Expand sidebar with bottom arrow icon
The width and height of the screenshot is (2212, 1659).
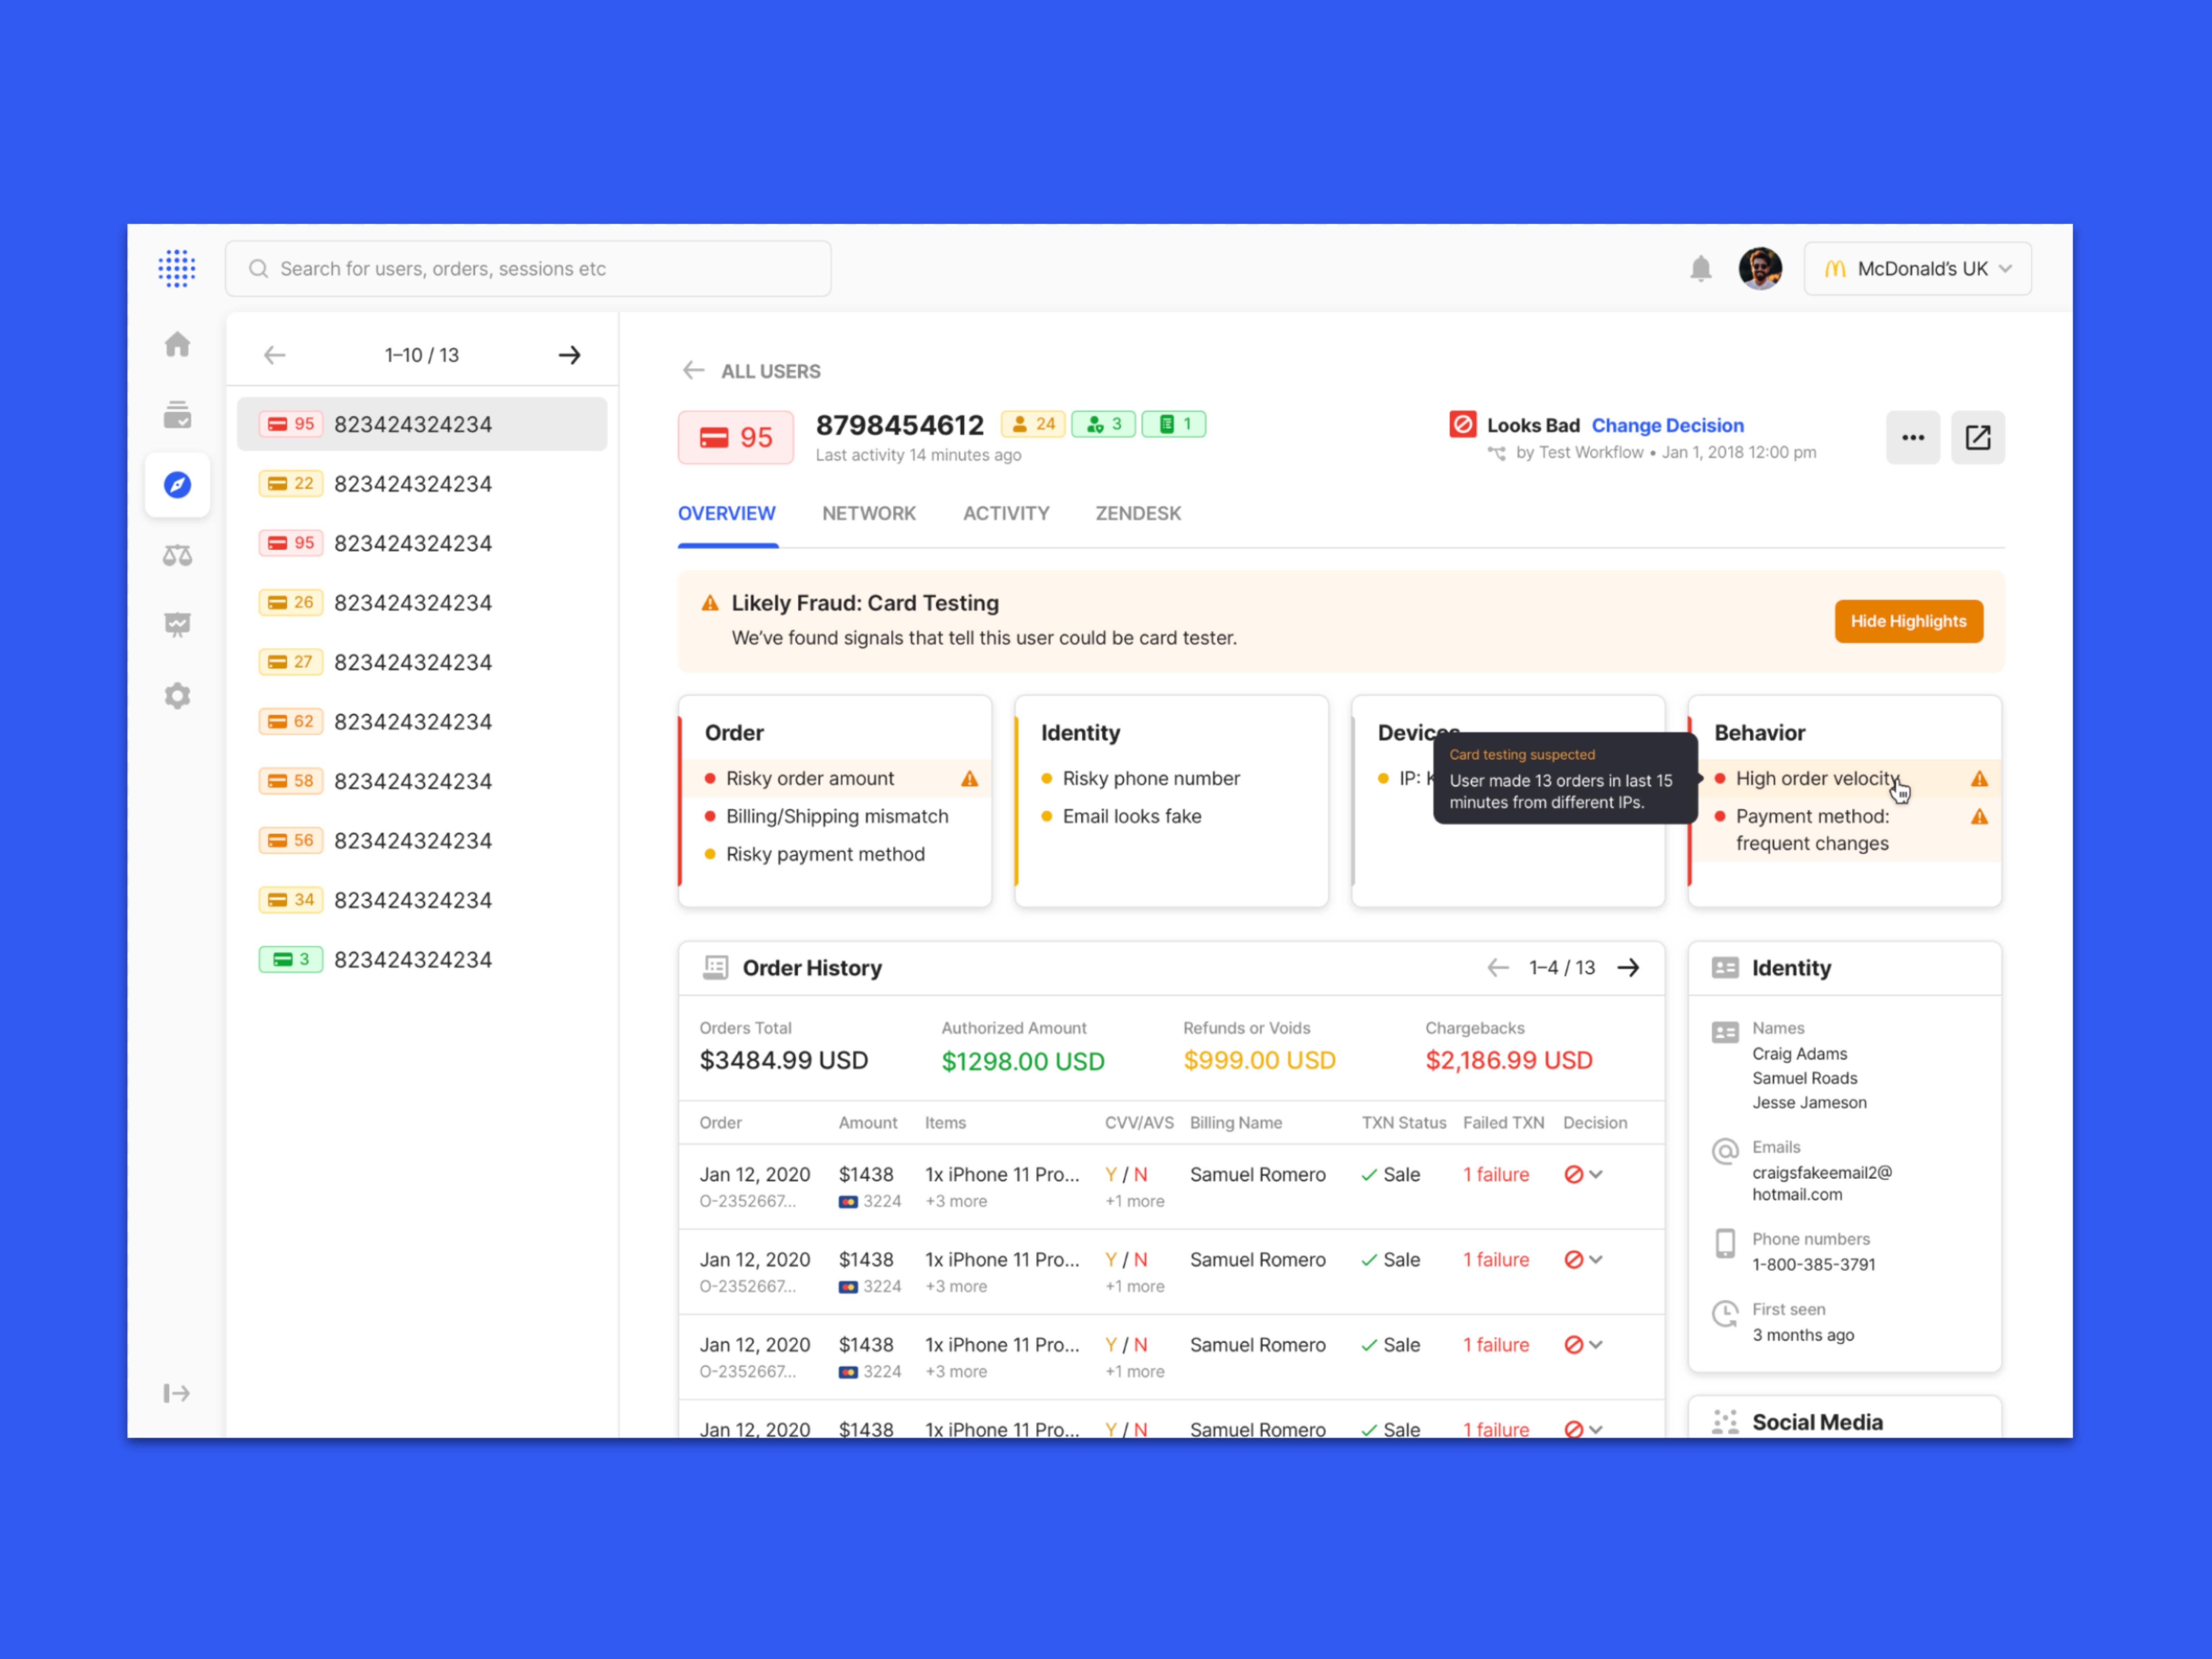tap(177, 1393)
